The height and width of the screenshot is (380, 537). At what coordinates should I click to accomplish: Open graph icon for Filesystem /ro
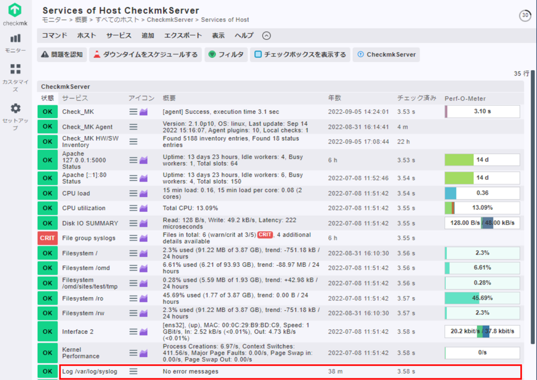pyautogui.click(x=144, y=298)
